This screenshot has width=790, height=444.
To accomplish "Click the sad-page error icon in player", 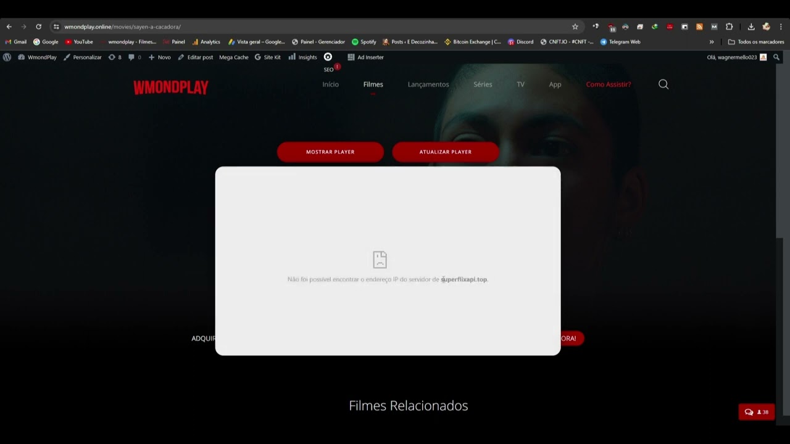I will click(380, 259).
